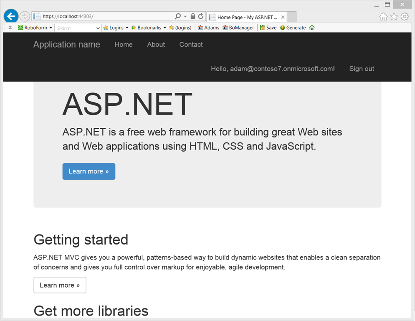The height and width of the screenshot is (321, 415).
Task: Go back with the blue back arrow
Action: click(11, 16)
